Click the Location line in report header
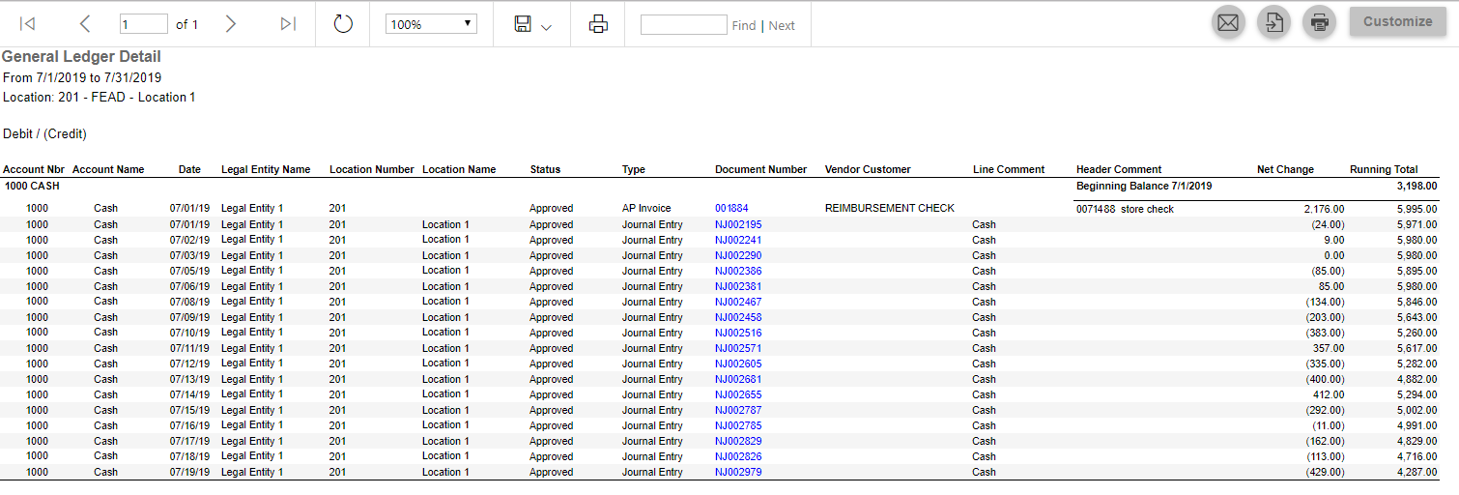1459x495 pixels. [100, 97]
